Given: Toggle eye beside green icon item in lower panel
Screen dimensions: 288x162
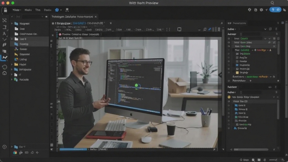Looking at the screenshot, I should pos(229,117).
